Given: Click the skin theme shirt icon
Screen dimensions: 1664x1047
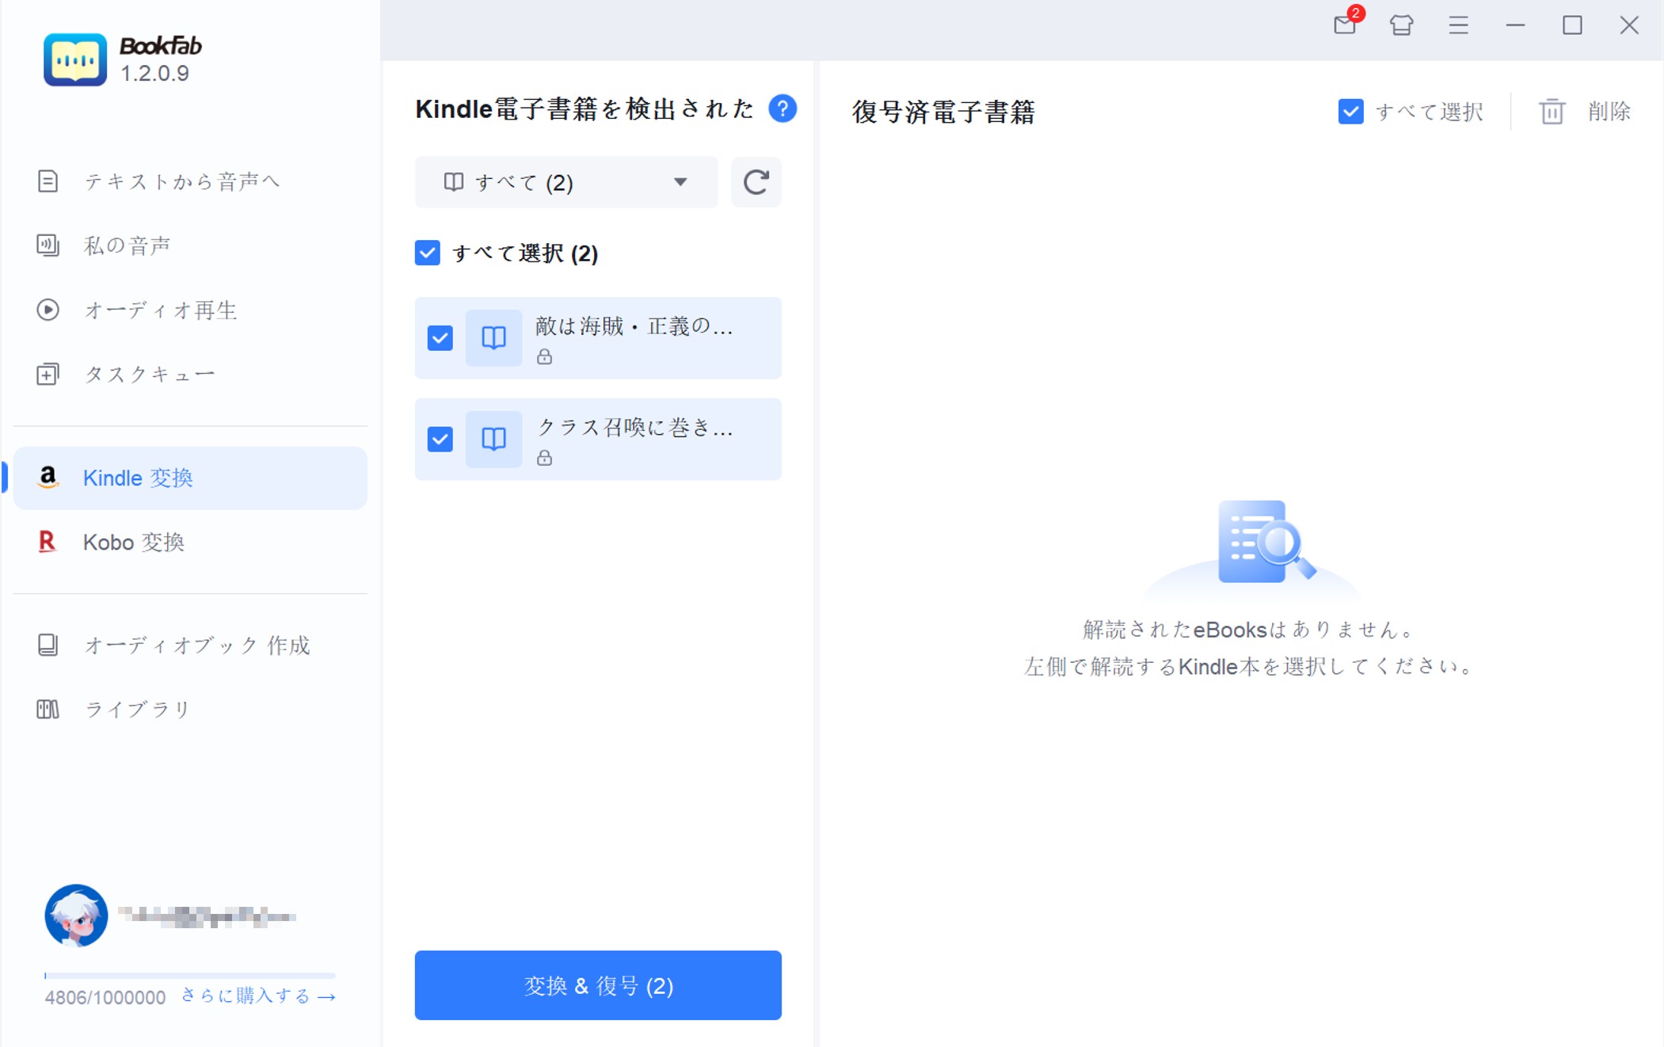Looking at the screenshot, I should point(1401,25).
